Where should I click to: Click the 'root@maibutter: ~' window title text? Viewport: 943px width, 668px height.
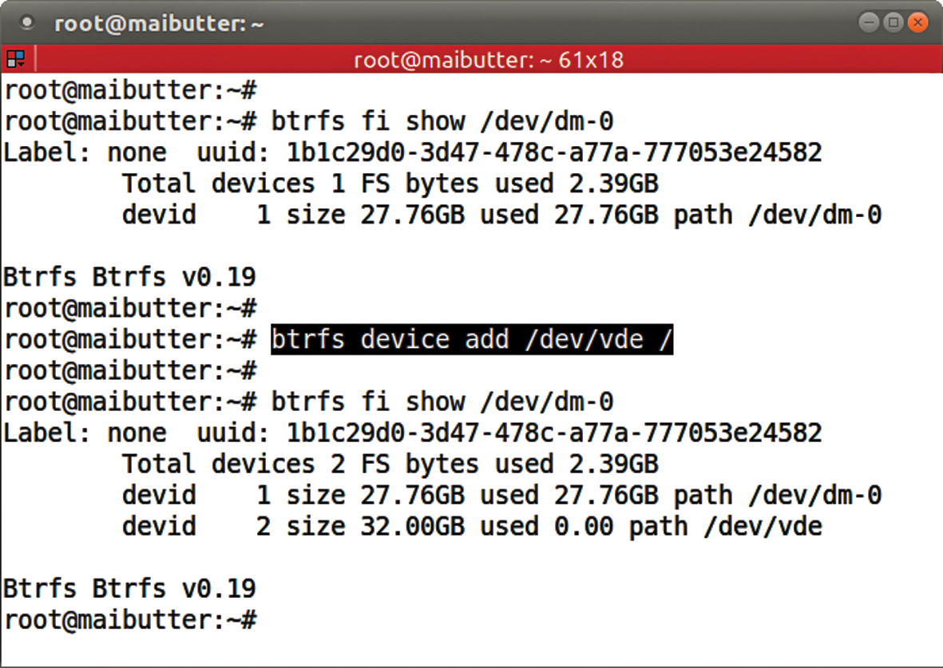[x=159, y=24]
